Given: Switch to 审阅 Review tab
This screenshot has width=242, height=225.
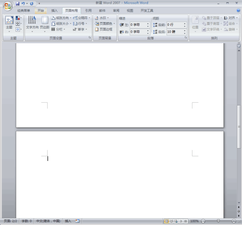Looking at the screenshot, I should point(116,10).
